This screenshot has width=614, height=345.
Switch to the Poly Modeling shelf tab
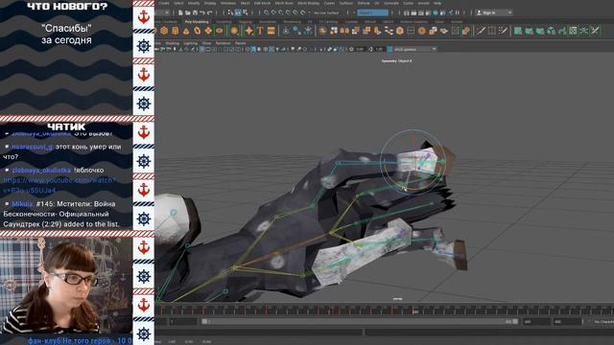197,22
